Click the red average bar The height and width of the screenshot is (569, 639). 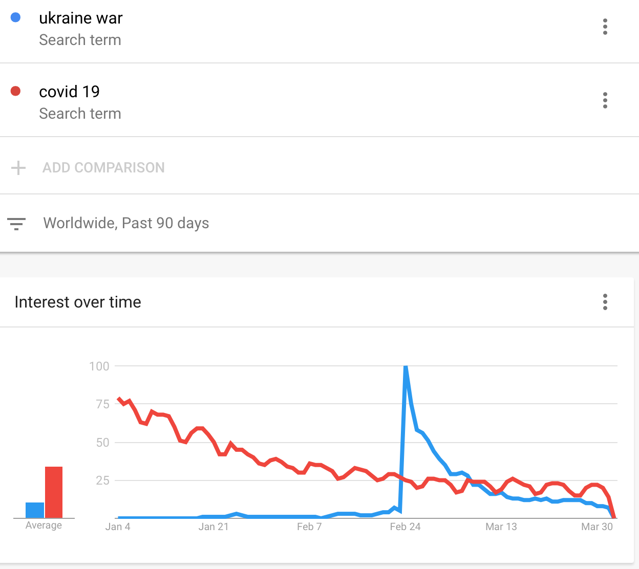tap(54, 492)
